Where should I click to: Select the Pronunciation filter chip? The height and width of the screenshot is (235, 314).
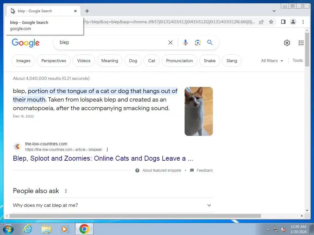[179, 61]
